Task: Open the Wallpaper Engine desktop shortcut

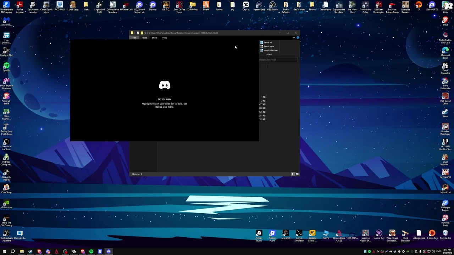Action: [x=445, y=205]
